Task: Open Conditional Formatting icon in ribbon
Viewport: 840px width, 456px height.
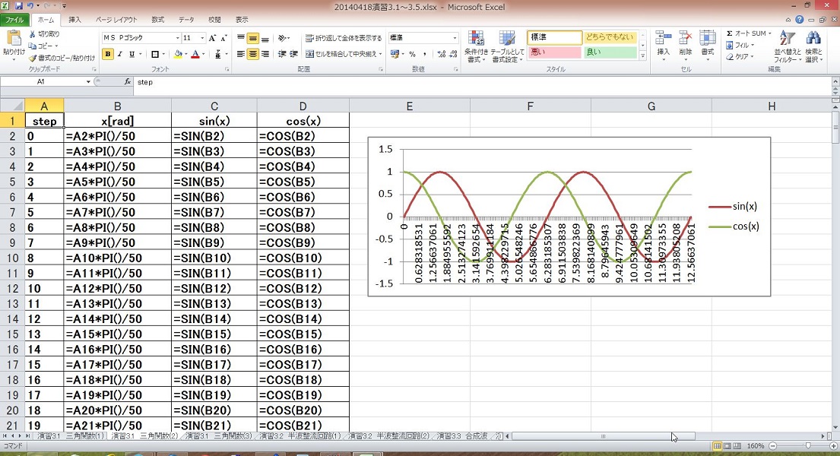Action: click(x=476, y=39)
